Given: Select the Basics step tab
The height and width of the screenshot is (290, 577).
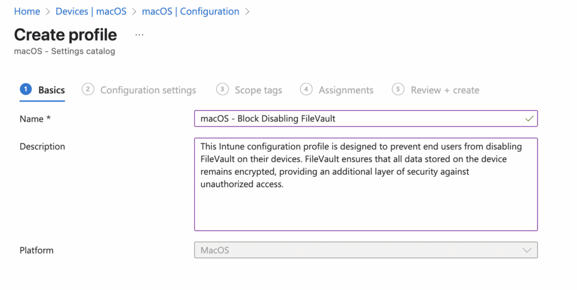Looking at the screenshot, I should click(x=51, y=90).
